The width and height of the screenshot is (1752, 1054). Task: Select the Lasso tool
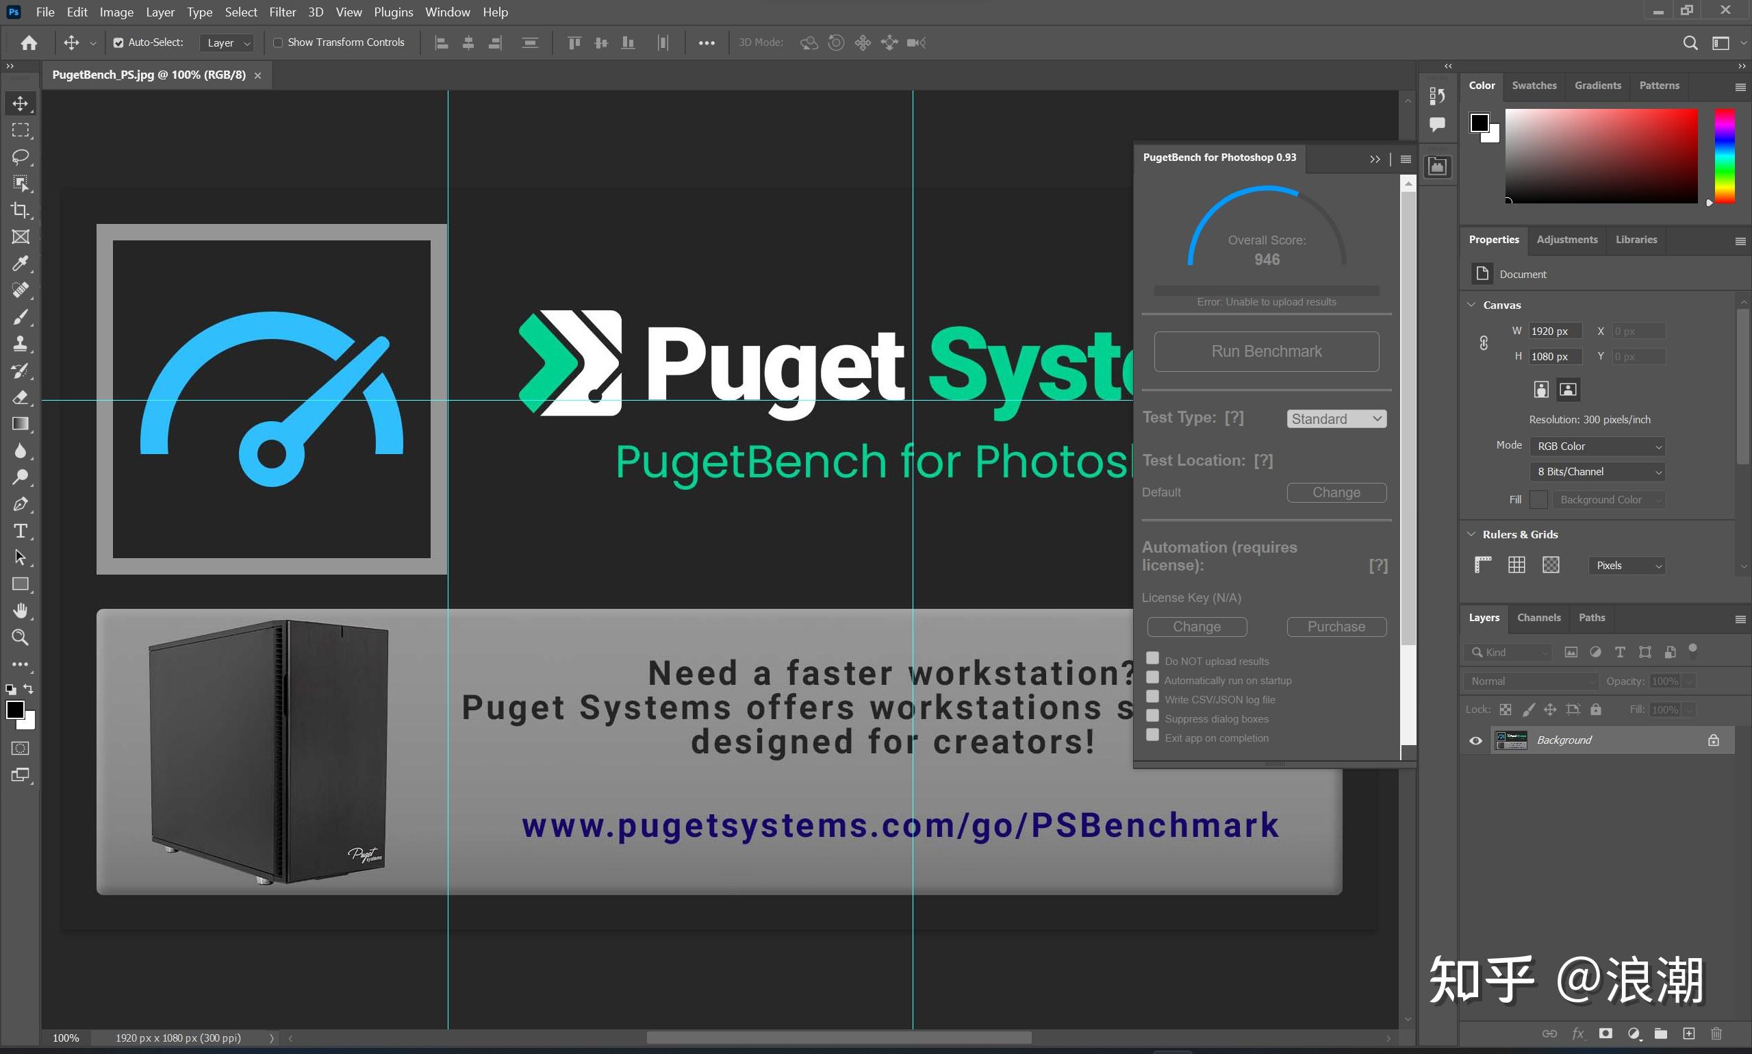coord(21,157)
